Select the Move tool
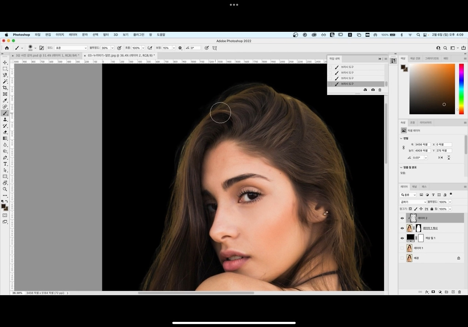The height and width of the screenshot is (327, 468). click(5, 63)
